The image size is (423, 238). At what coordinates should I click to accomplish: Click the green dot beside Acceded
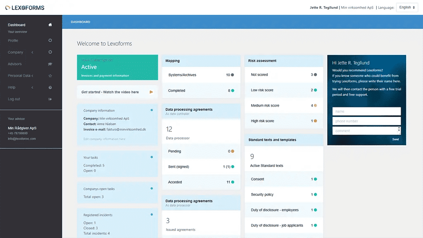(233, 182)
